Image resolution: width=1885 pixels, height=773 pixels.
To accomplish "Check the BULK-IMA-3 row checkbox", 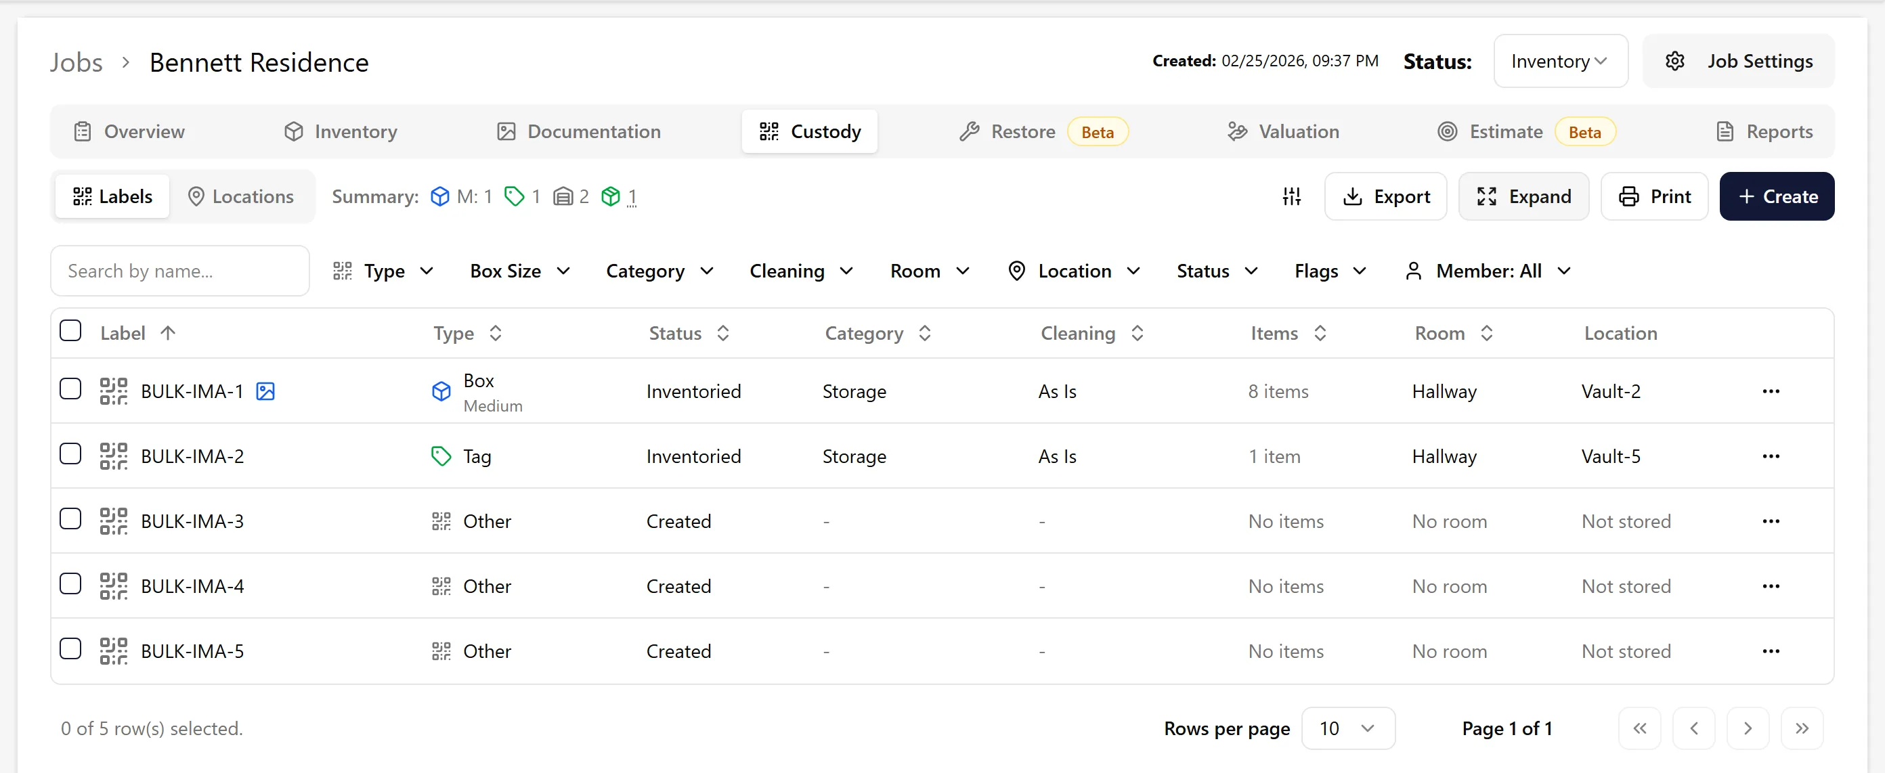I will (70, 519).
